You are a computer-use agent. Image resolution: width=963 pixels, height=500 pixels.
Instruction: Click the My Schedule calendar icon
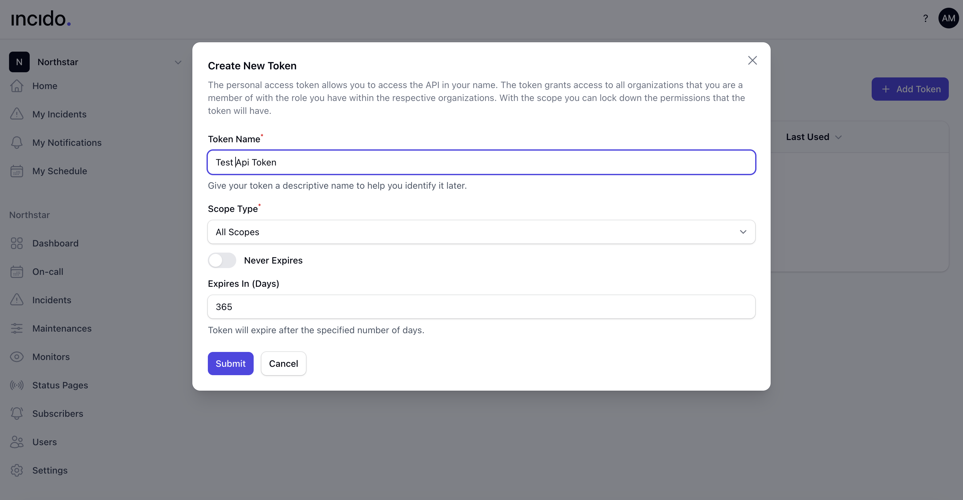(17, 171)
